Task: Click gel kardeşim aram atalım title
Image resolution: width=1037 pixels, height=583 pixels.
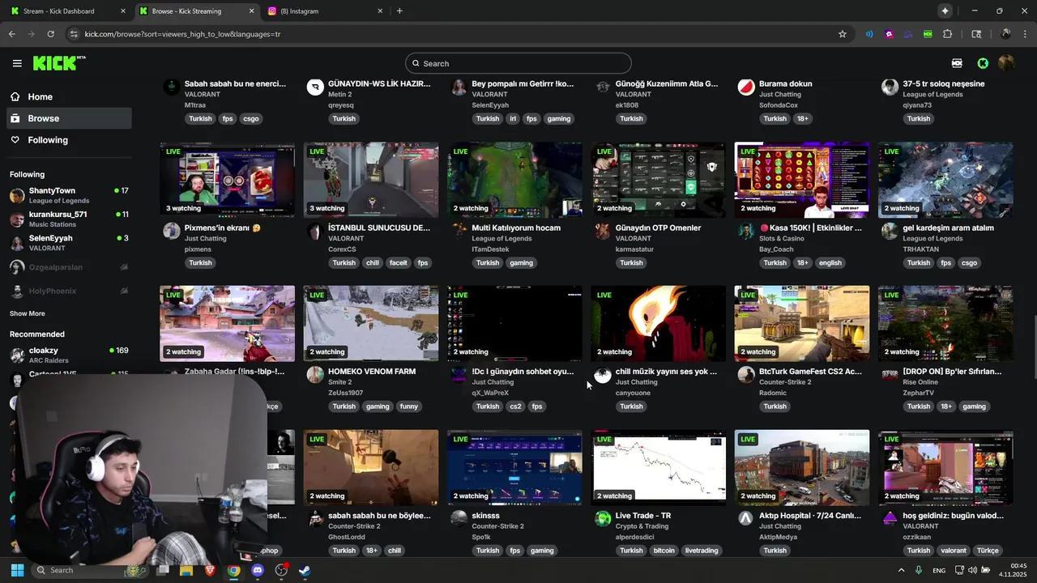Action: pyautogui.click(x=948, y=228)
